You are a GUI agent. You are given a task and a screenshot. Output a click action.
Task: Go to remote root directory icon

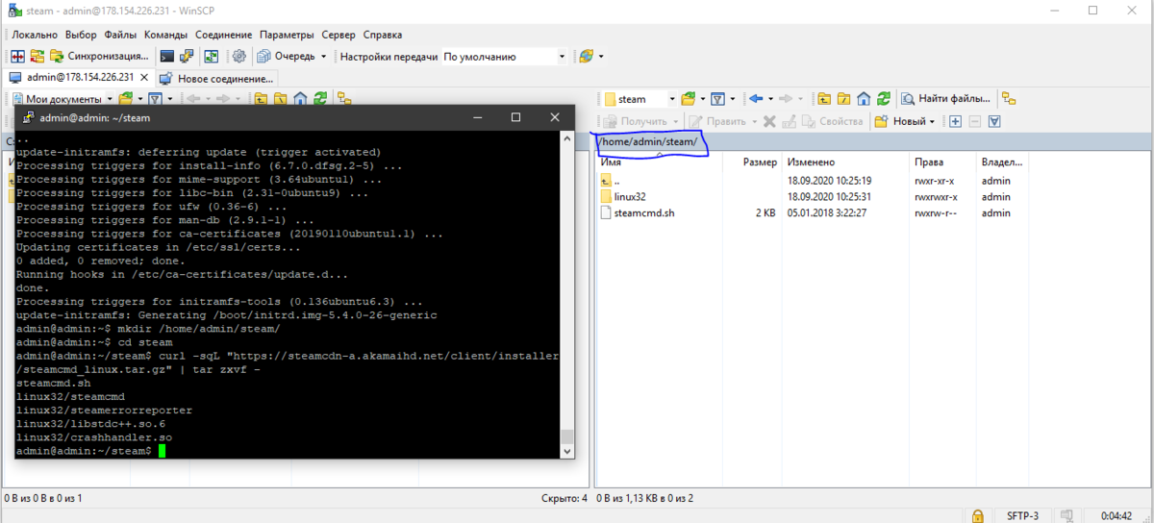pos(843,98)
